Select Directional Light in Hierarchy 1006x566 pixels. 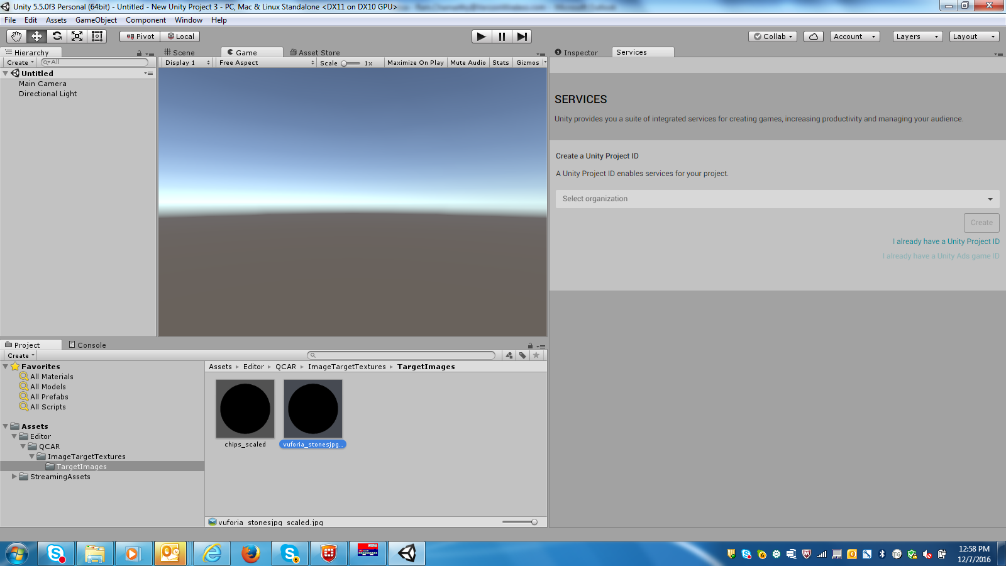pos(48,94)
